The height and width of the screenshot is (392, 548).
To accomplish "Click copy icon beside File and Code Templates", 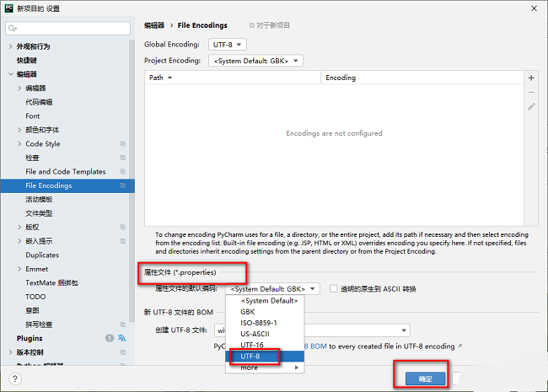I will (x=123, y=171).
